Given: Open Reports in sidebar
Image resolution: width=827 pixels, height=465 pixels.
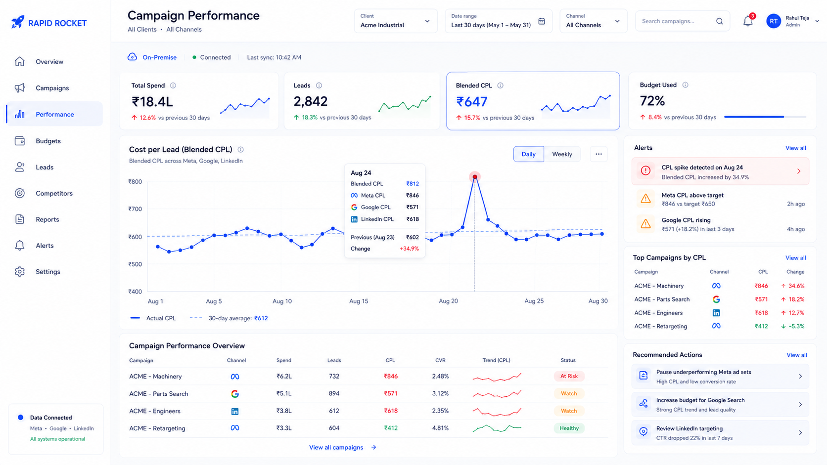Looking at the screenshot, I should 54,219.
